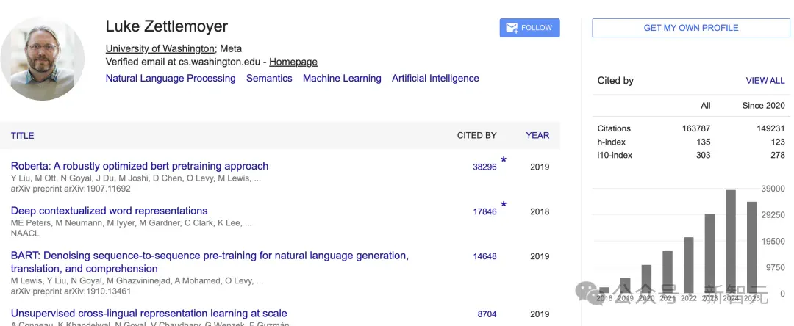Viewport: 794px width, 326px height.
Task: Click the FOLLOW button
Action: (529, 28)
